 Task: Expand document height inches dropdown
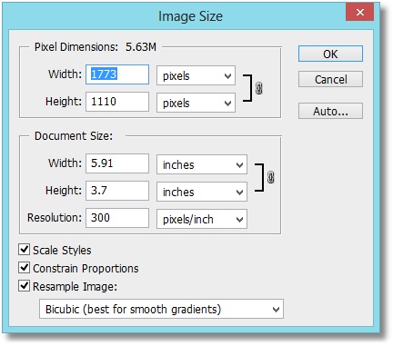click(202, 192)
